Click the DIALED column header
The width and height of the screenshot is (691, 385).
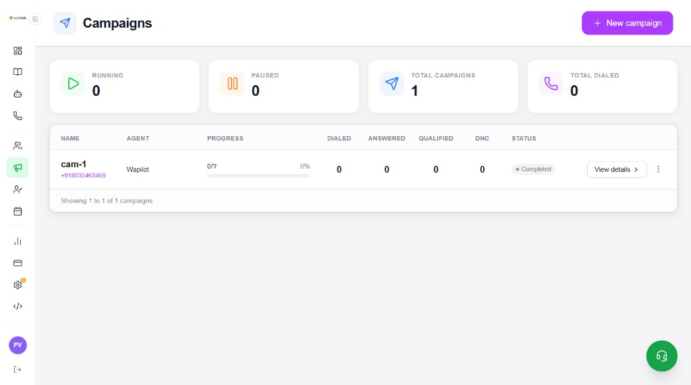tap(339, 138)
